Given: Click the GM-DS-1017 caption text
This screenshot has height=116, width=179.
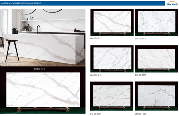Looking at the screenshot, I should pyautogui.click(x=95, y=114).
